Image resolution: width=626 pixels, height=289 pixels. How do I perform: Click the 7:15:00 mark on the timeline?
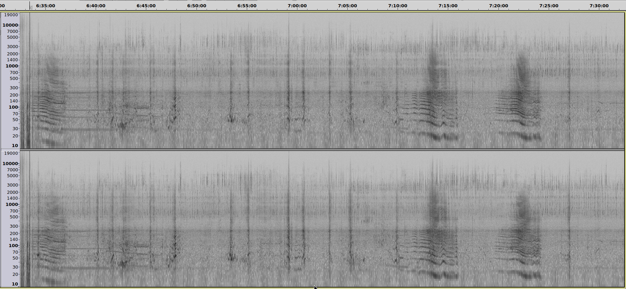tap(448, 6)
